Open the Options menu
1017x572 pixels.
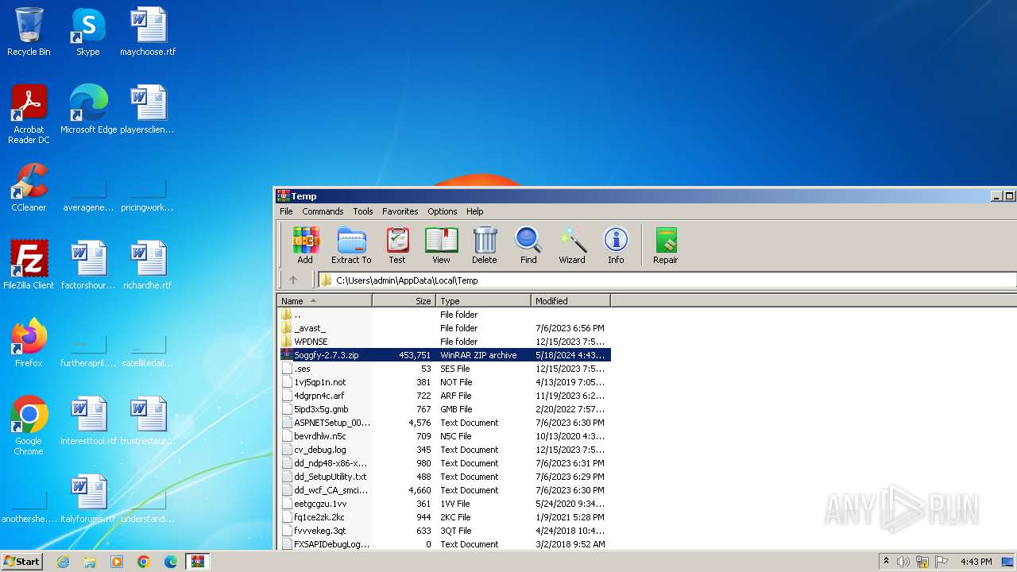click(x=443, y=211)
